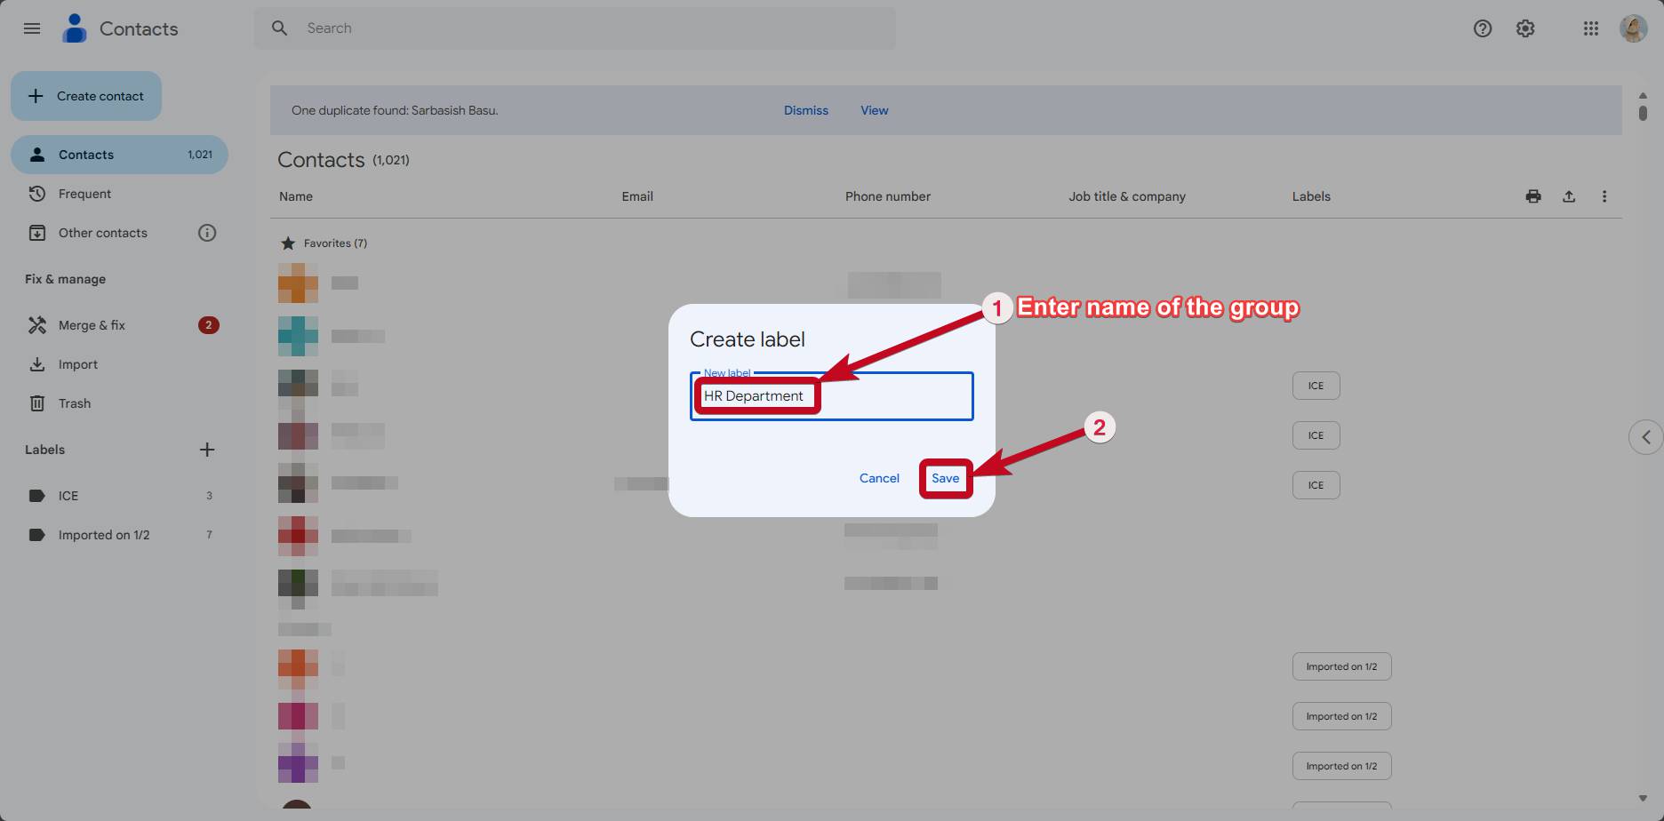This screenshot has width=1664, height=821.
Task: Open Merge & fix
Action: [x=119, y=325]
